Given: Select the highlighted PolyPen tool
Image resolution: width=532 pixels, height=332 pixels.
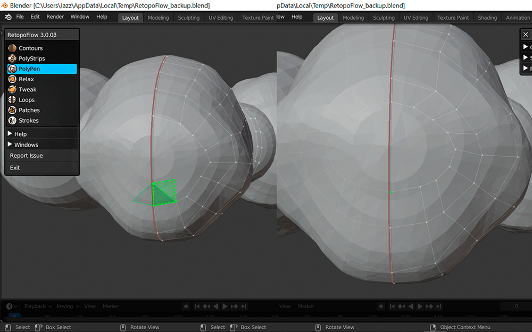Looking at the screenshot, I should point(42,69).
